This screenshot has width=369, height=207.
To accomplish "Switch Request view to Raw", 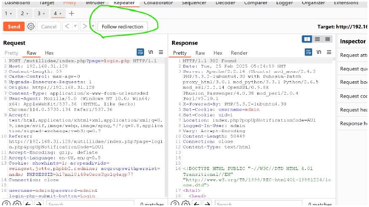I will (x=31, y=53).
